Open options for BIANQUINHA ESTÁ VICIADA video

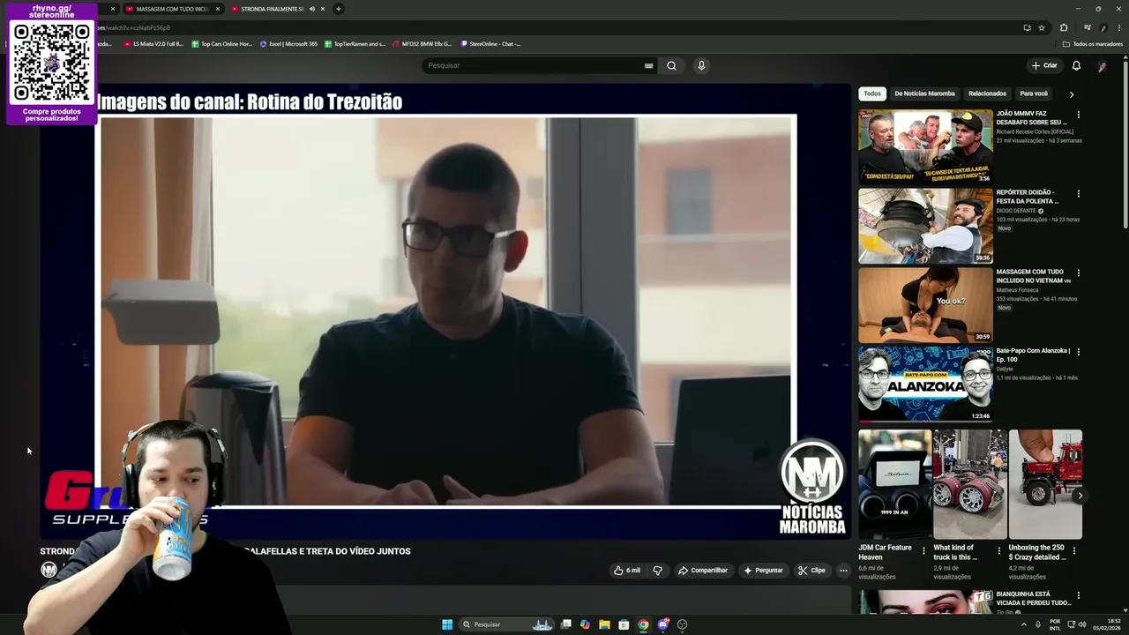1078,597
